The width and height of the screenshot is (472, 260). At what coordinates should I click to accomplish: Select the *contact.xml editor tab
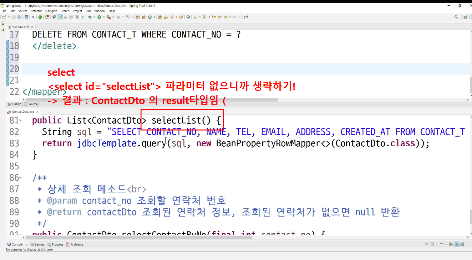20,27
